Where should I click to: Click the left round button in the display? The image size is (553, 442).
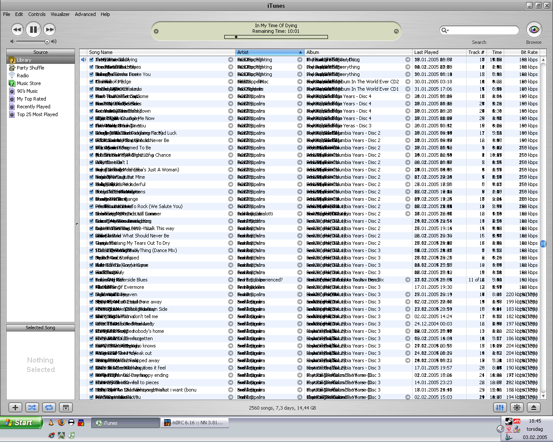click(156, 31)
